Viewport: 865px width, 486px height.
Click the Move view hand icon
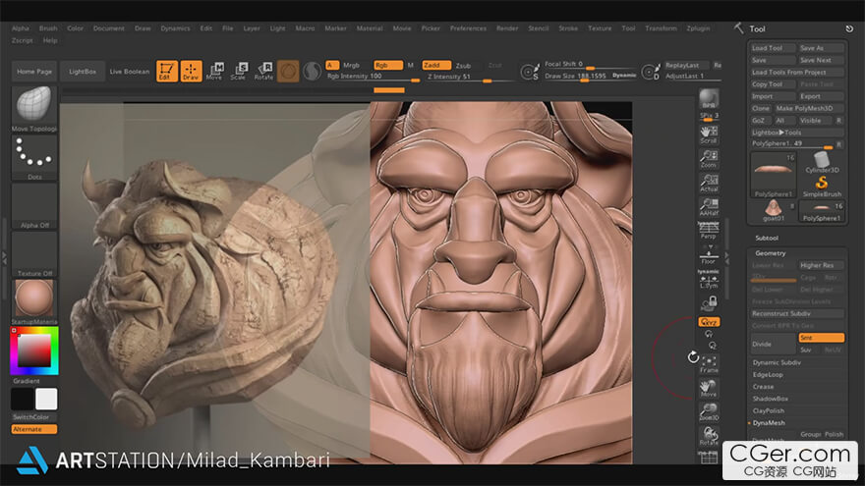click(x=709, y=389)
